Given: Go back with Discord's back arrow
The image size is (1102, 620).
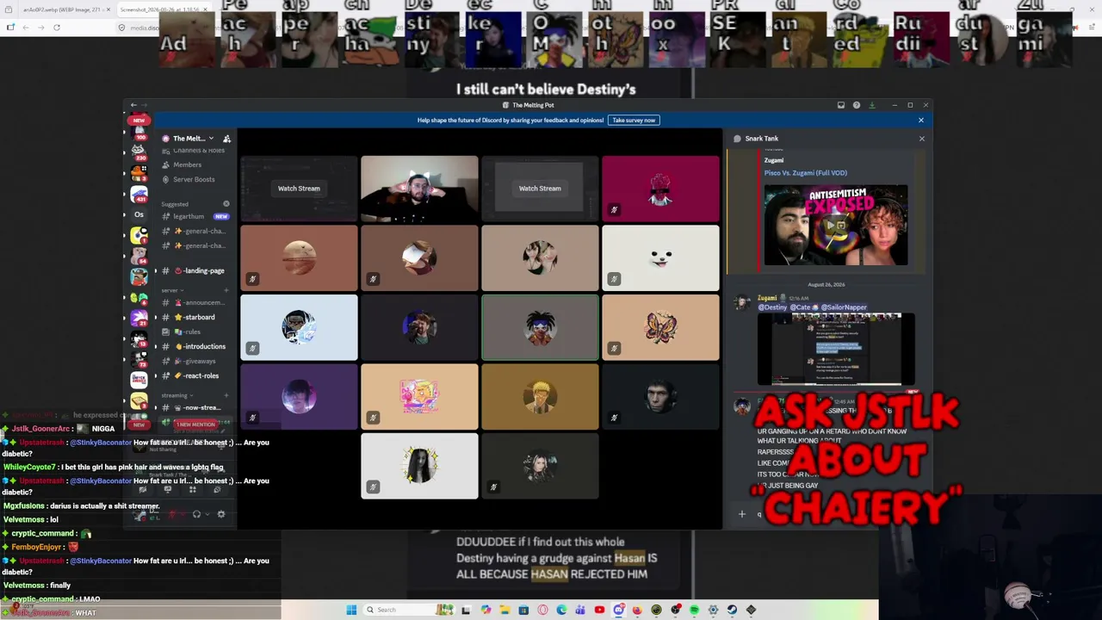Looking at the screenshot, I should [x=133, y=105].
